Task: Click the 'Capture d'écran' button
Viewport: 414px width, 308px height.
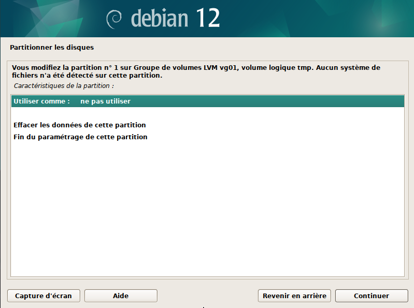Action: pyautogui.click(x=44, y=296)
